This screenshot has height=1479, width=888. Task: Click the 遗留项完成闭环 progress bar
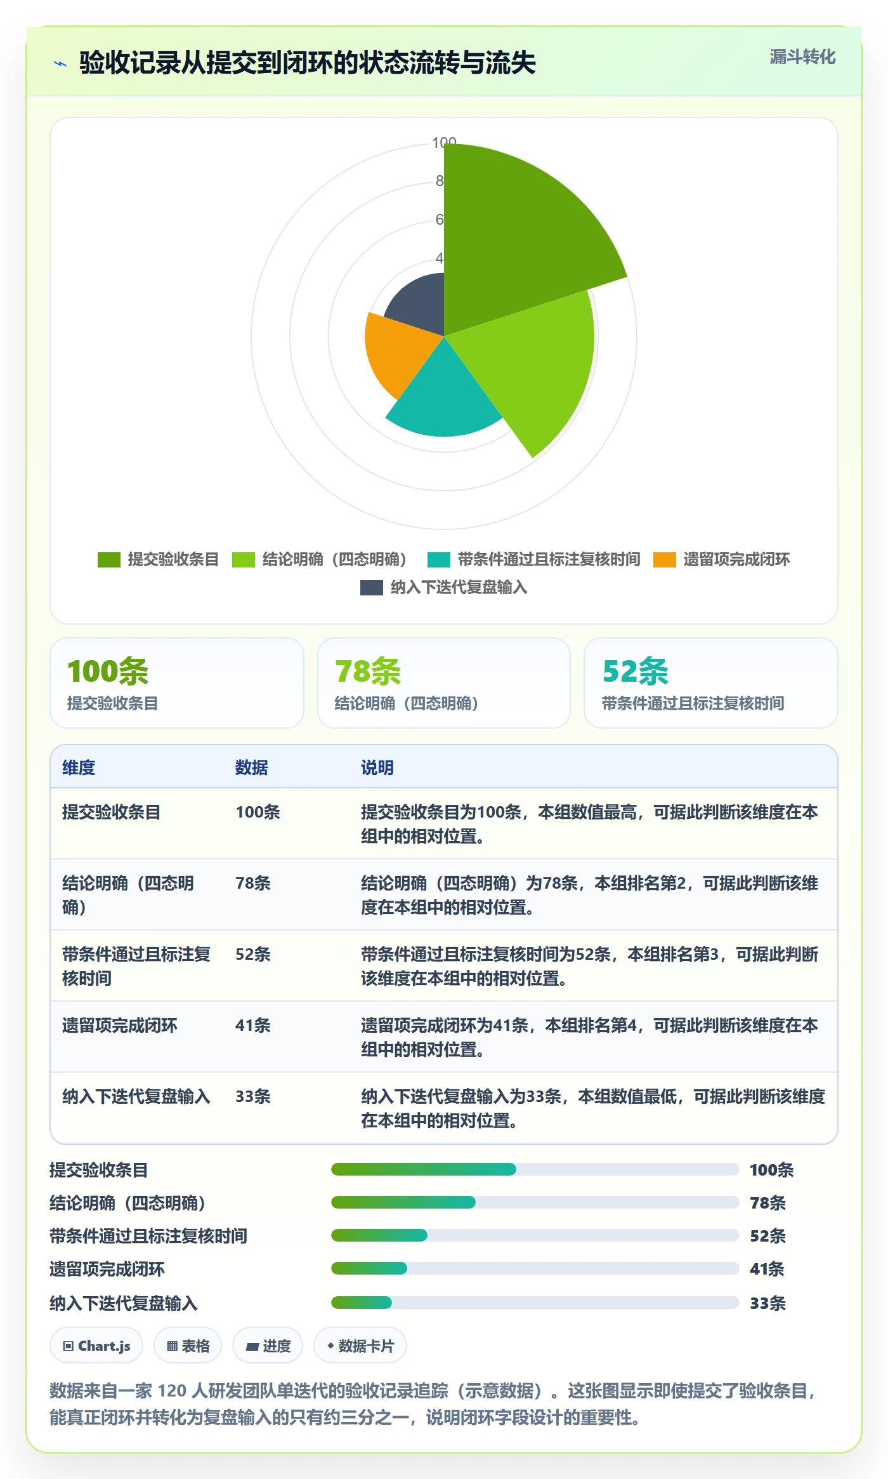[535, 1268]
